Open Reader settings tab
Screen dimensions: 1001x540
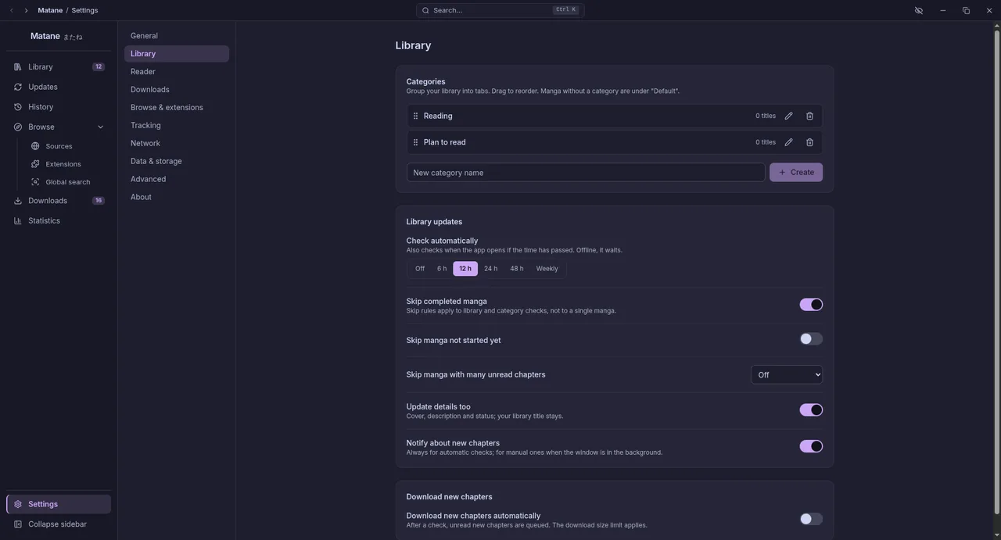(x=177, y=72)
